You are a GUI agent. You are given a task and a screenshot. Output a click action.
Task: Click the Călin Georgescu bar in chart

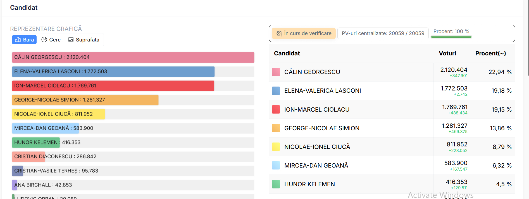(133, 57)
